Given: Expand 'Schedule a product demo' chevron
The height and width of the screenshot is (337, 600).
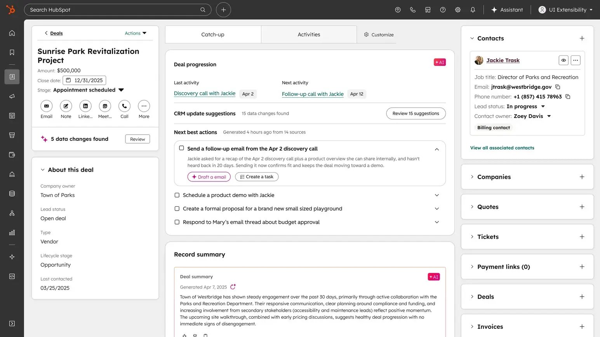Looking at the screenshot, I should click(437, 195).
